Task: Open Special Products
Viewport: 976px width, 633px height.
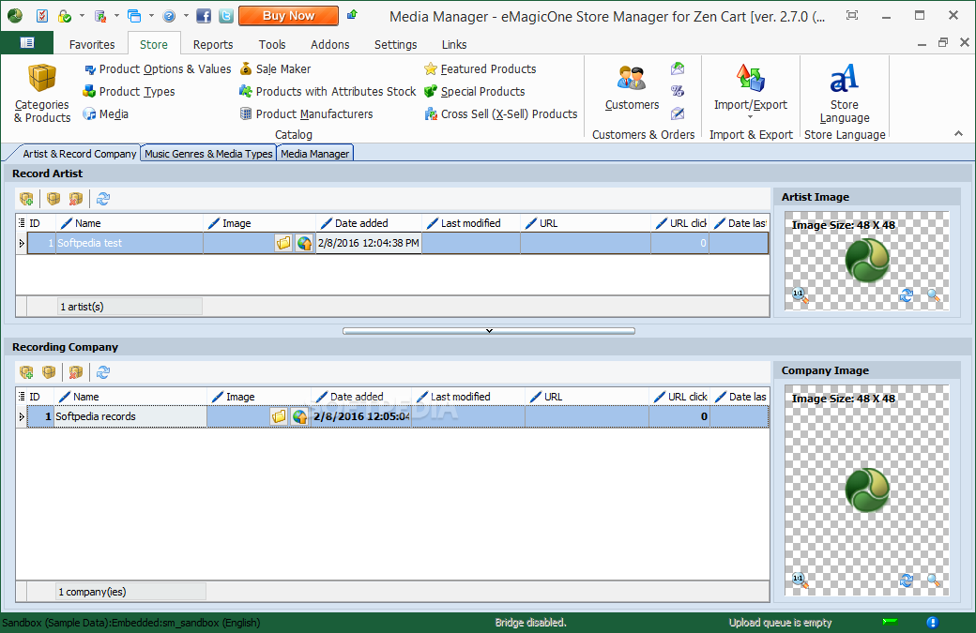Action: (474, 91)
